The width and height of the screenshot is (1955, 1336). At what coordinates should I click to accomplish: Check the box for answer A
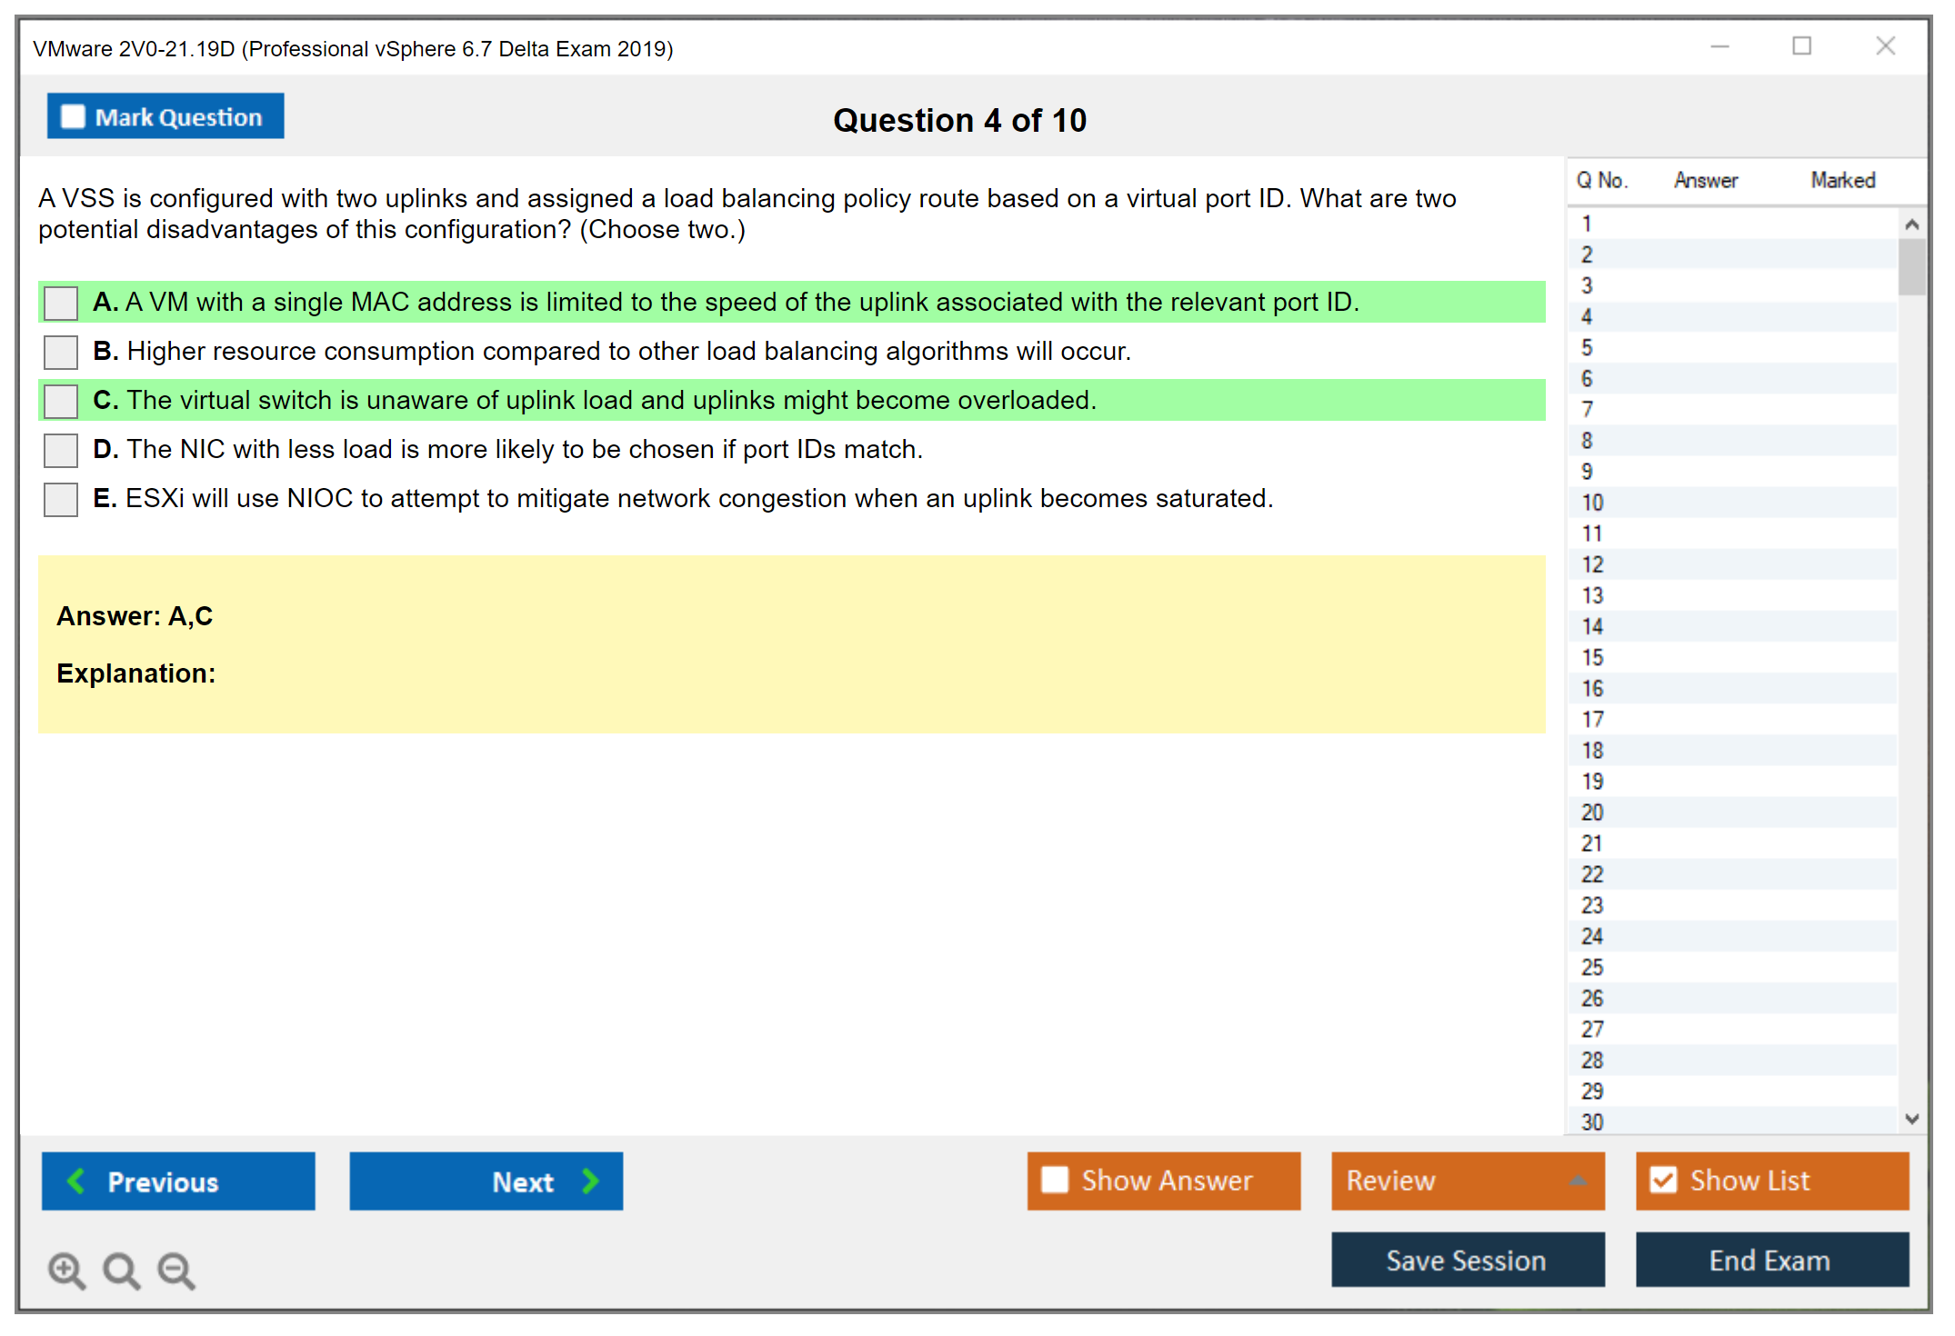pyautogui.click(x=61, y=303)
